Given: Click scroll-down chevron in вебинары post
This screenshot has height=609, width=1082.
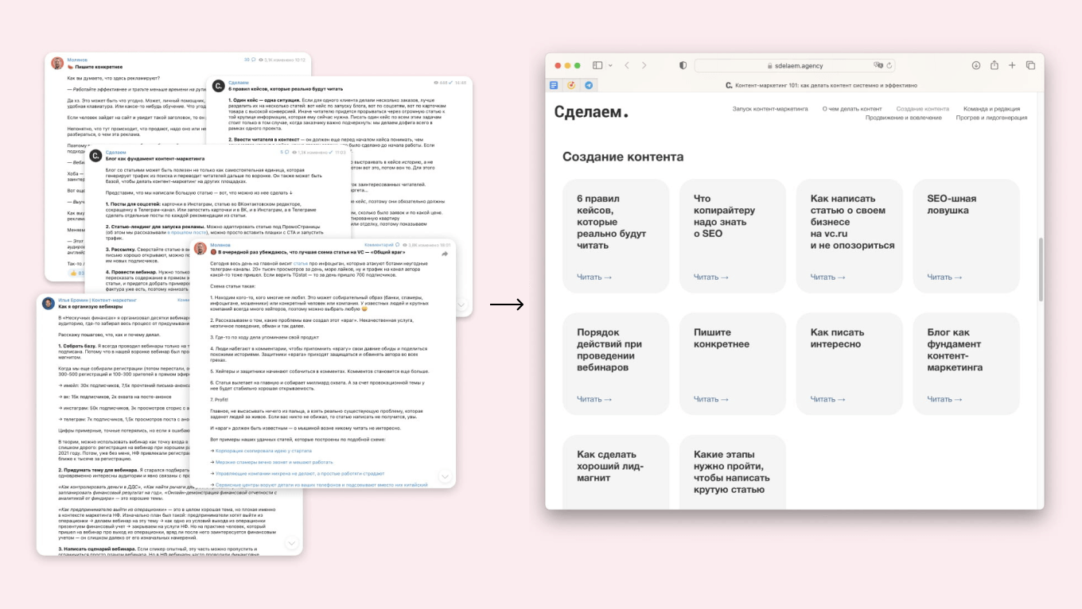Looking at the screenshot, I should click(x=292, y=544).
